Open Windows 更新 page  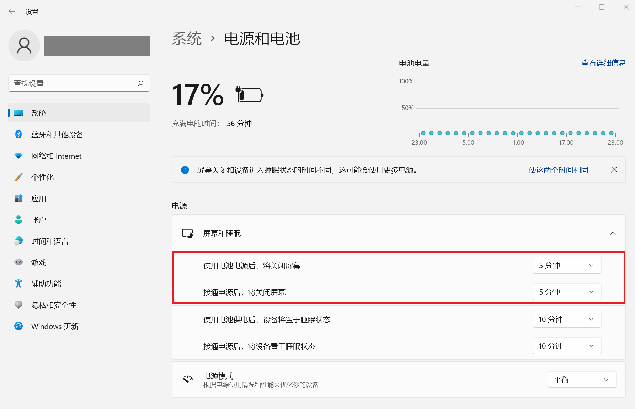55,326
